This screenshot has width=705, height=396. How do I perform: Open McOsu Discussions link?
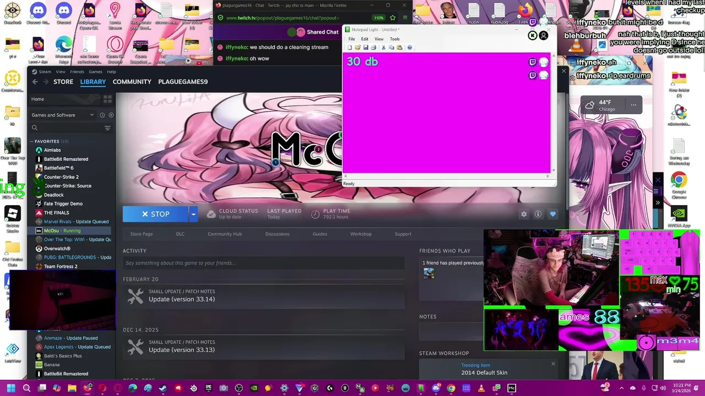click(x=277, y=234)
